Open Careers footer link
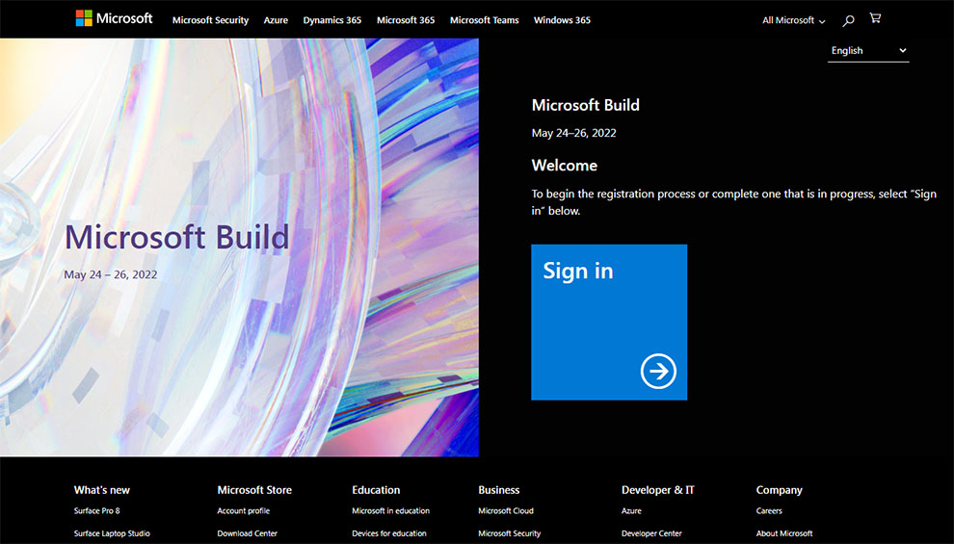The height and width of the screenshot is (544, 954). [x=769, y=511]
